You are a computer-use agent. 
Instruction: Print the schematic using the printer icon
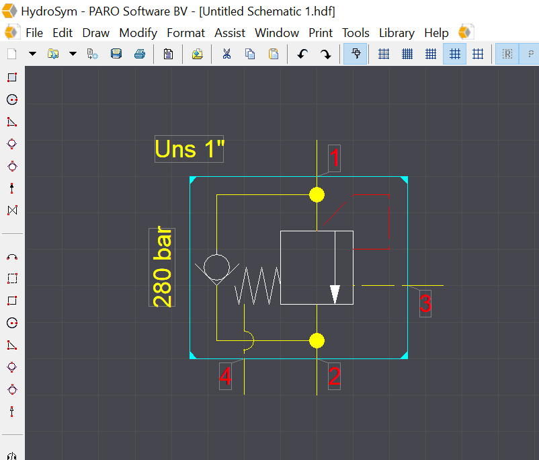[x=140, y=54]
